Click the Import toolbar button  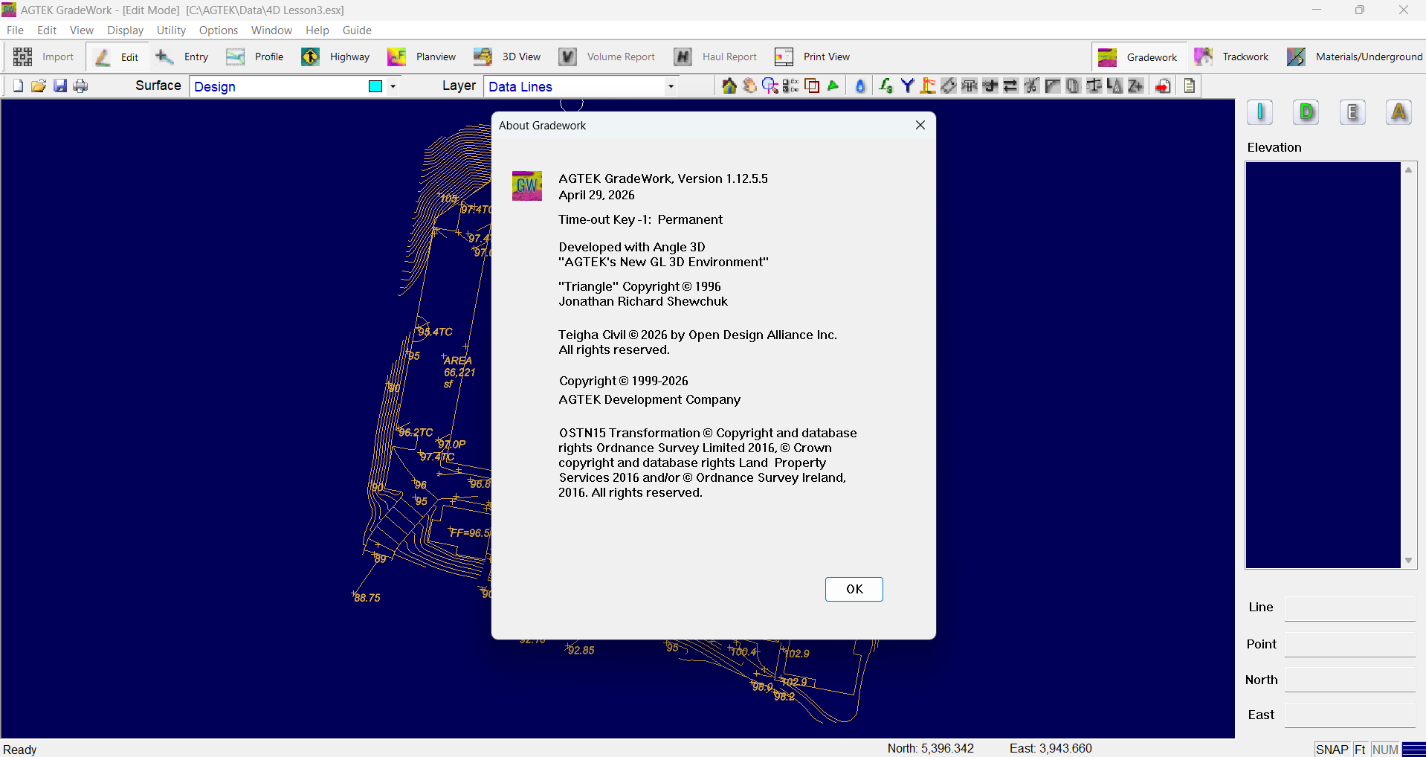[x=44, y=57]
